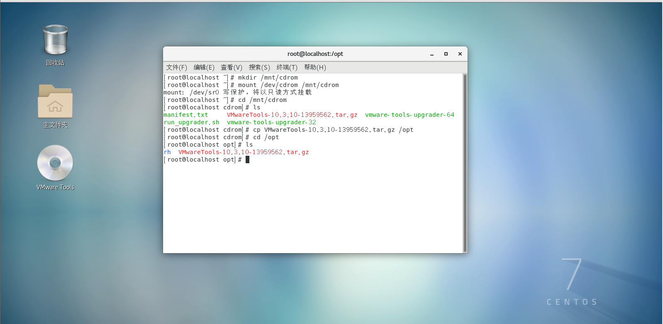
Task: Click VMwareTools tar.gz in the opt listing
Action: pyautogui.click(x=244, y=152)
